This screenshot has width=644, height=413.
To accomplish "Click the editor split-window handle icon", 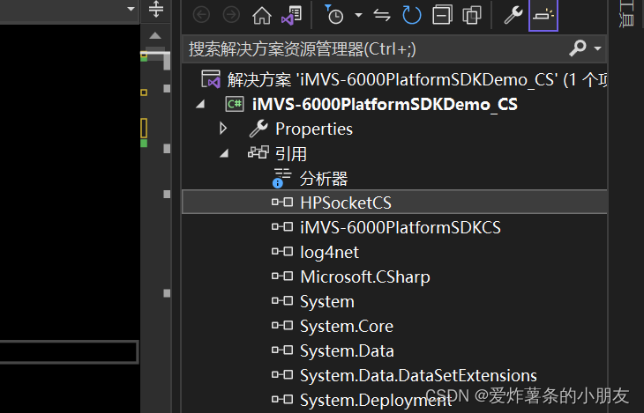I will 155,9.
